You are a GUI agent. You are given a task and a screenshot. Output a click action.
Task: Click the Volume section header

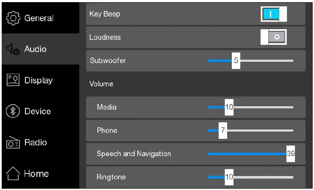point(101,84)
